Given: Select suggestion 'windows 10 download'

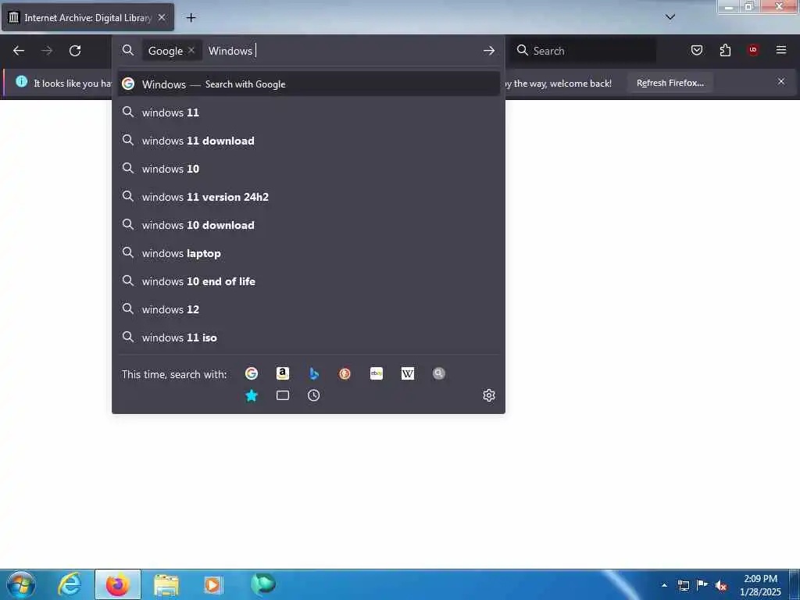Looking at the screenshot, I should tap(309, 225).
